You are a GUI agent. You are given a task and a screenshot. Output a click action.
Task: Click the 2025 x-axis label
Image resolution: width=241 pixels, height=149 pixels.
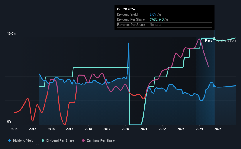[218, 129]
